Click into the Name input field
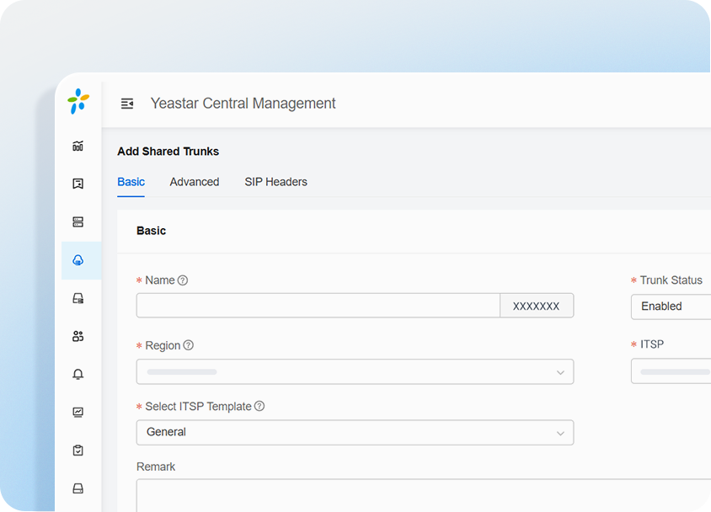711x512 pixels. 318,306
